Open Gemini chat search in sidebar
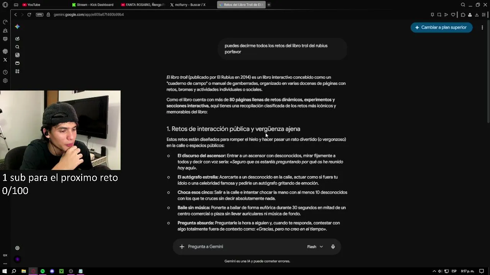Image resolution: width=490 pixels, height=275 pixels. [17, 47]
